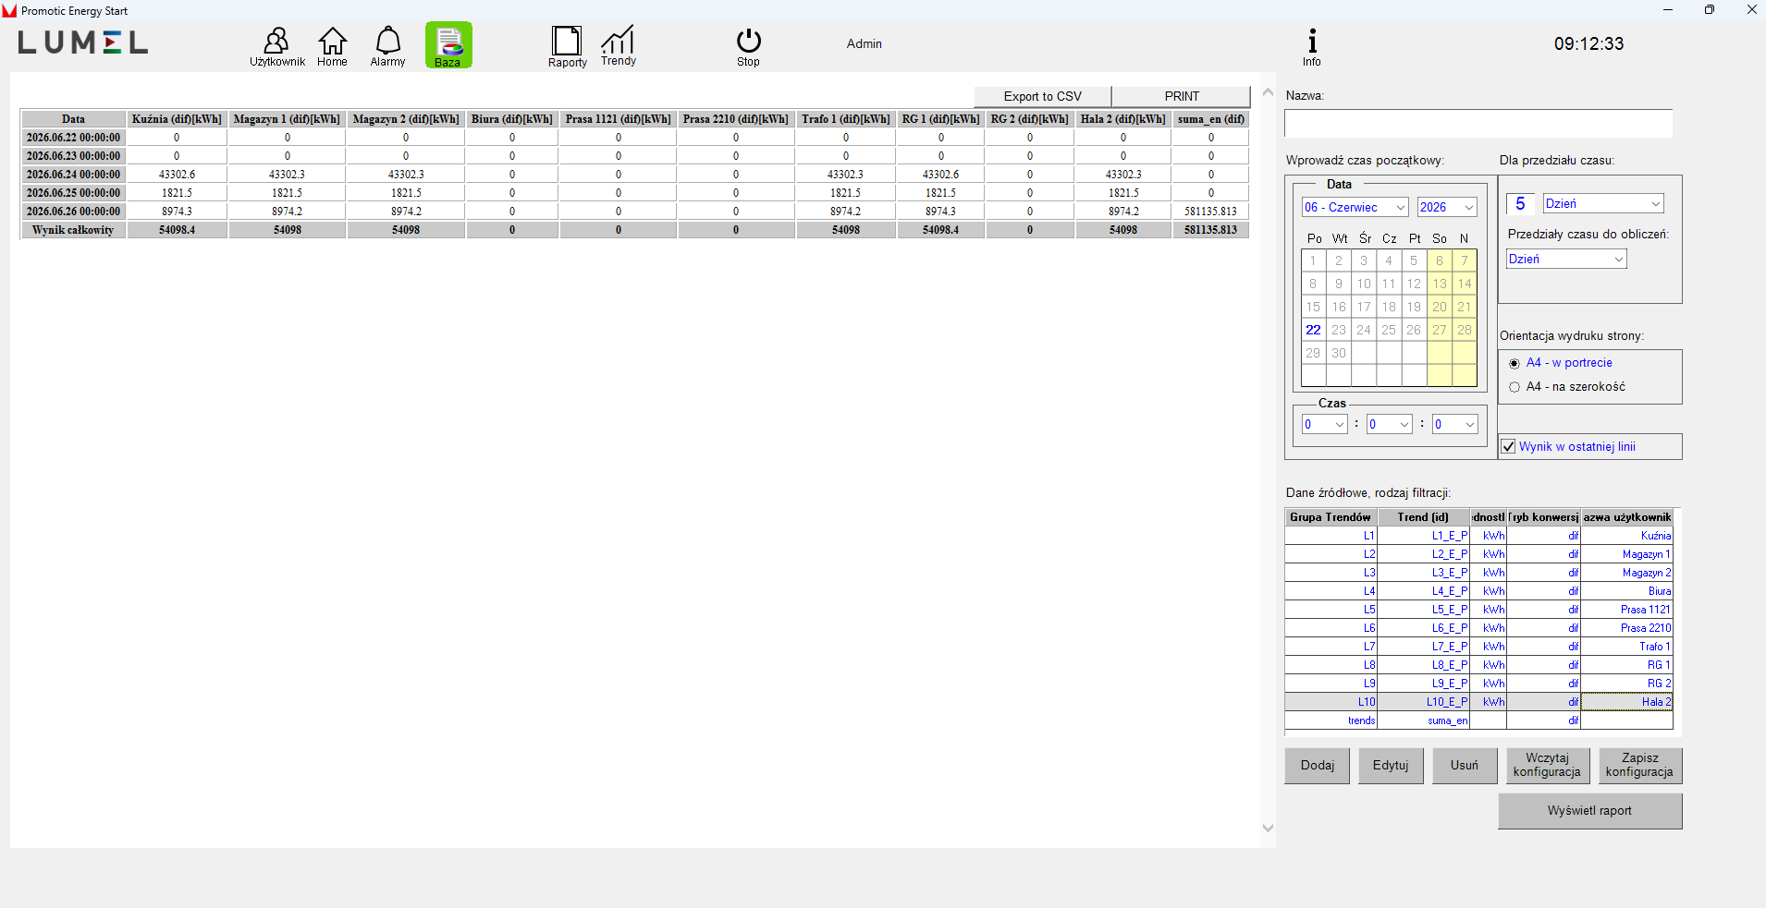Select the L5 Prasa 1121 source row
1766x908 pixels.
[x=1478, y=610]
